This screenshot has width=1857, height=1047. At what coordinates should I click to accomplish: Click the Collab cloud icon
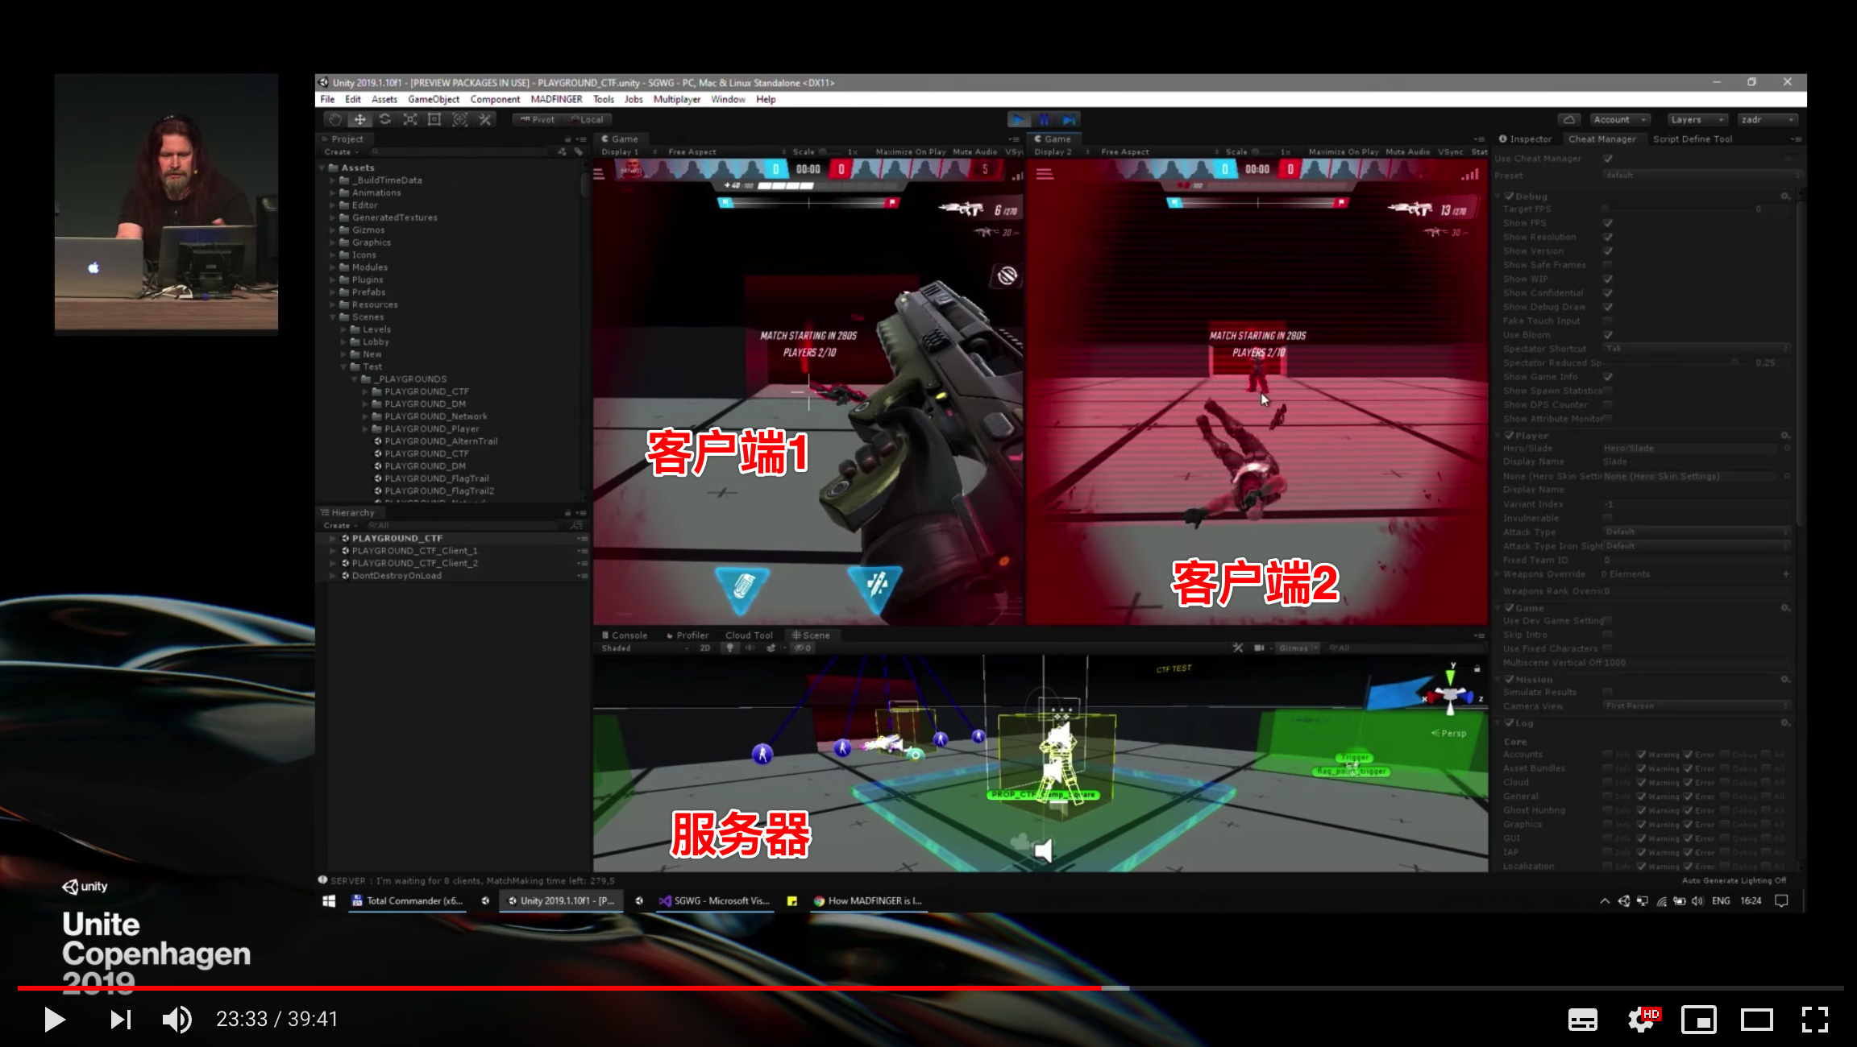pyautogui.click(x=1568, y=119)
